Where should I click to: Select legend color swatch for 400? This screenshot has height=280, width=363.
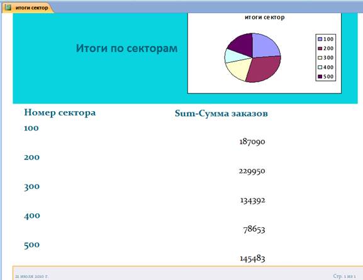pyautogui.click(x=320, y=67)
